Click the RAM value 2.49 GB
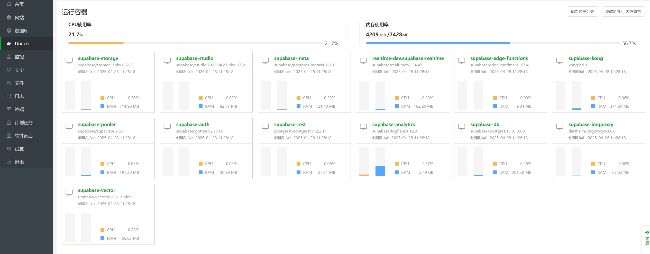Image resolution: width=650 pixels, height=254 pixels. click(x=426, y=172)
